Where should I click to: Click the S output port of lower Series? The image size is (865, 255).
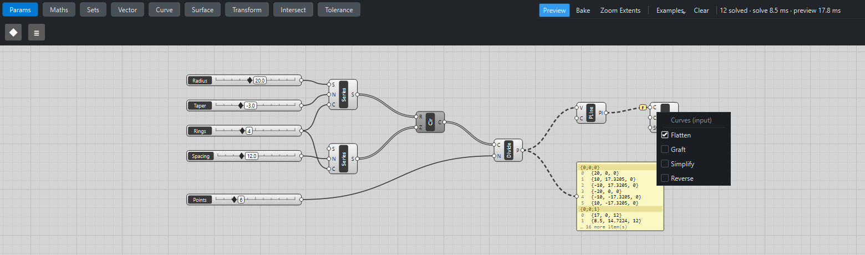pos(358,159)
